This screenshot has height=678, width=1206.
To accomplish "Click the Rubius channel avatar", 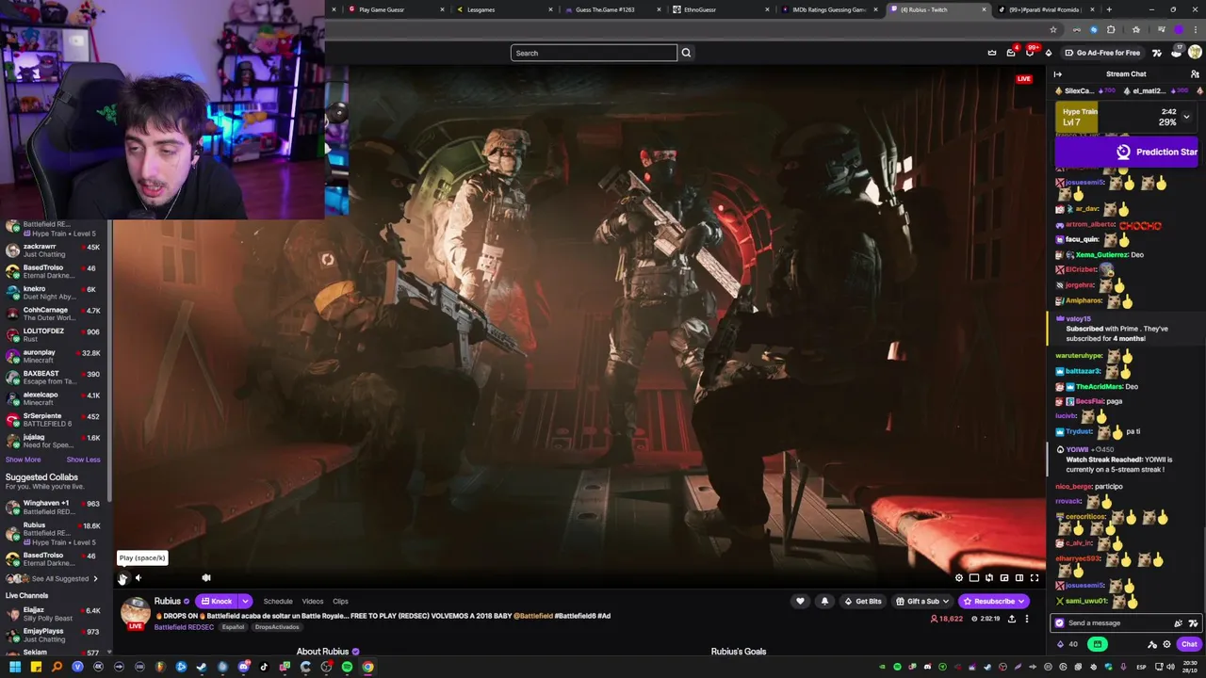I will pyautogui.click(x=136, y=611).
